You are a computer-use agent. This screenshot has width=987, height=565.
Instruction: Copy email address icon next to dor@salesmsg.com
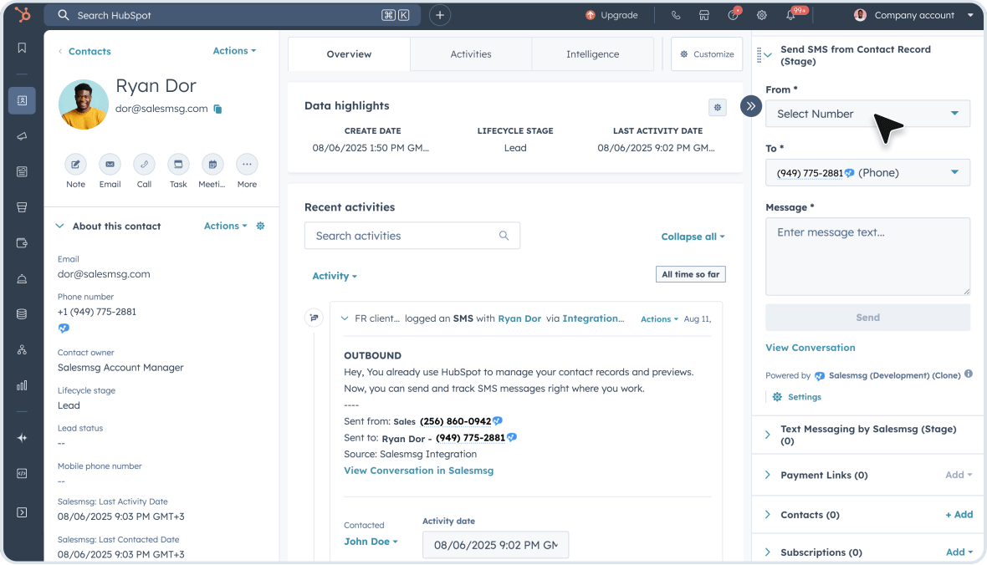[217, 109]
